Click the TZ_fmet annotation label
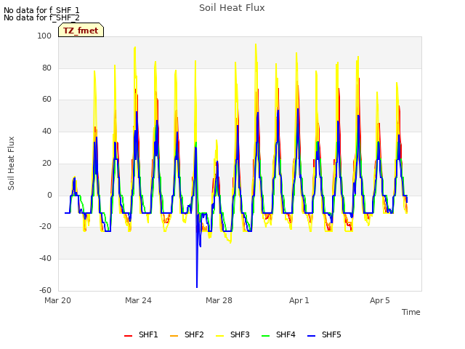This screenshot has width=465, height=349. click(81, 31)
